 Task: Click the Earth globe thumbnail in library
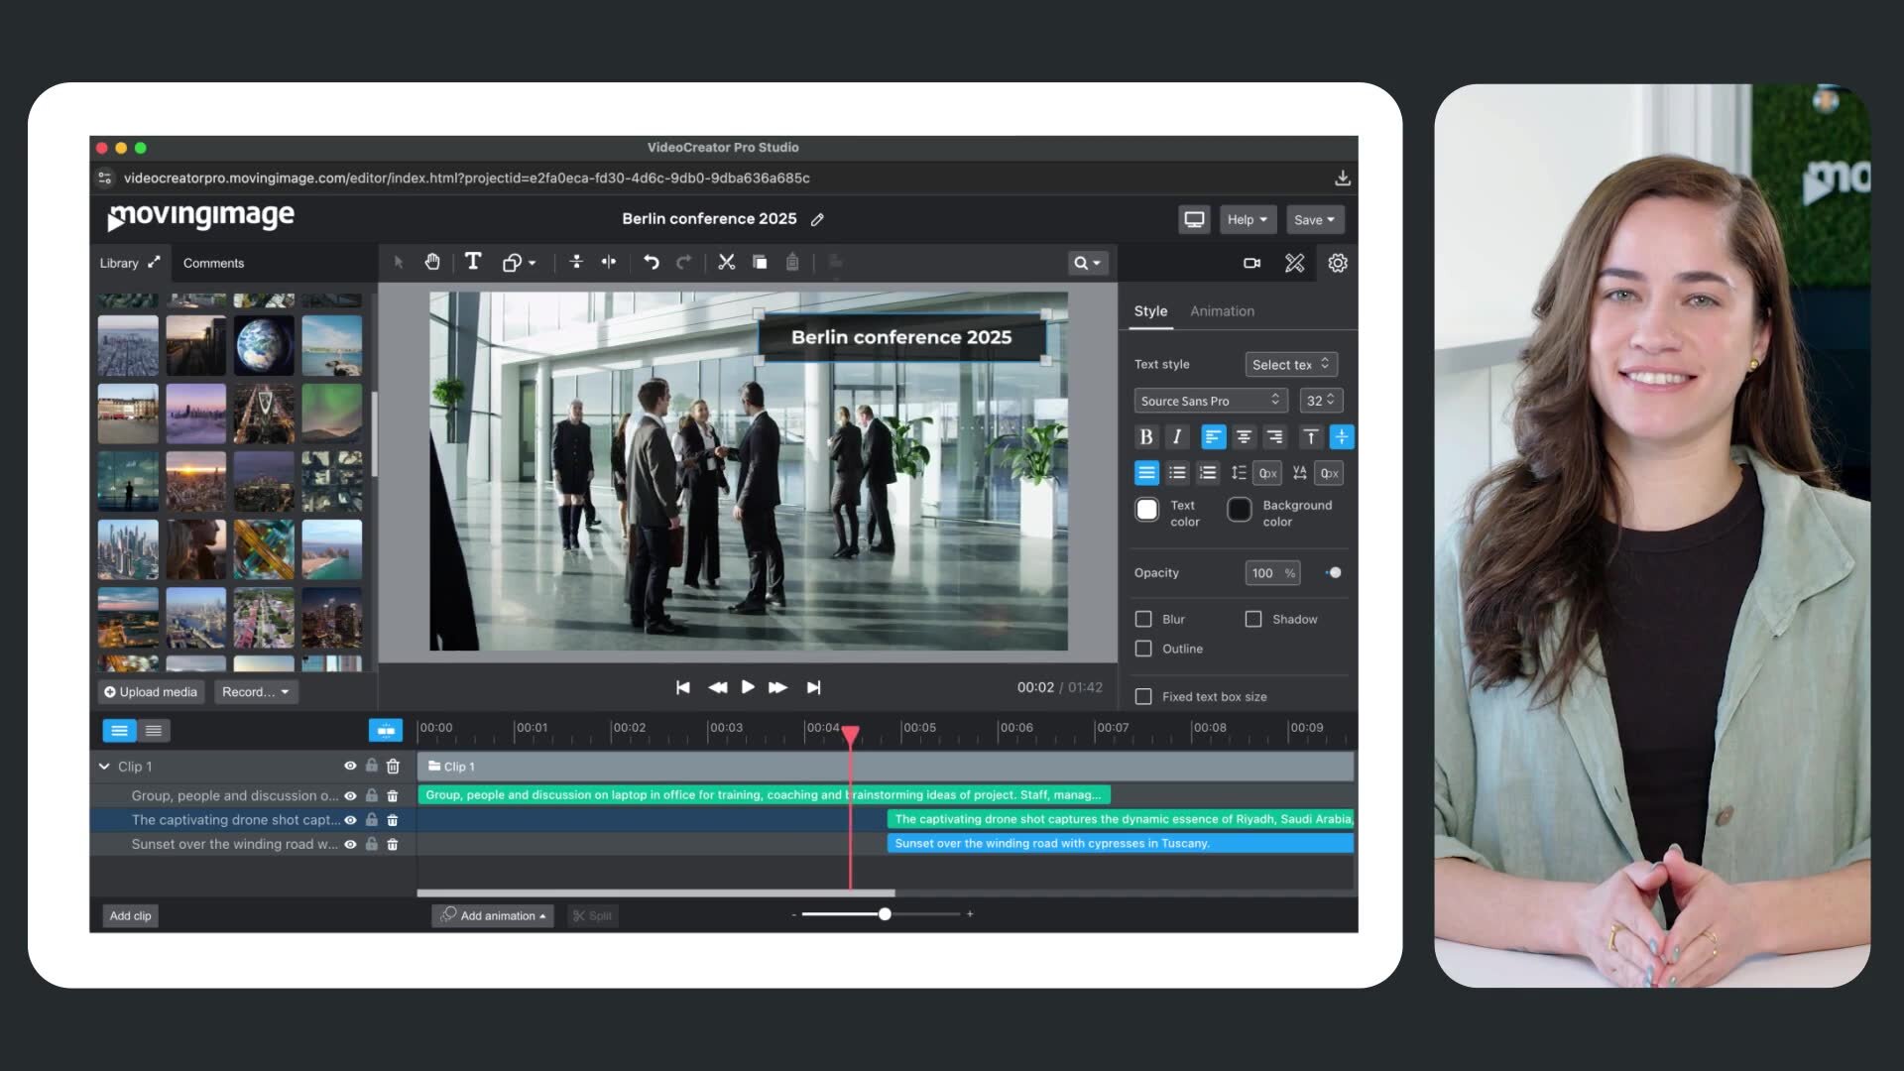click(x=264, y=345)
